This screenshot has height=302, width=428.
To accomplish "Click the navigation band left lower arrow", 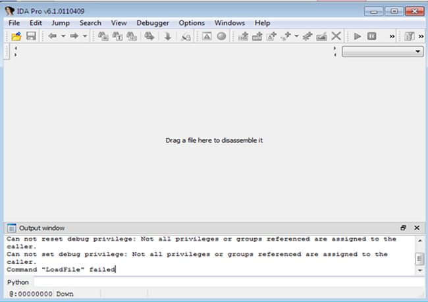I will [x=16, y=55].
